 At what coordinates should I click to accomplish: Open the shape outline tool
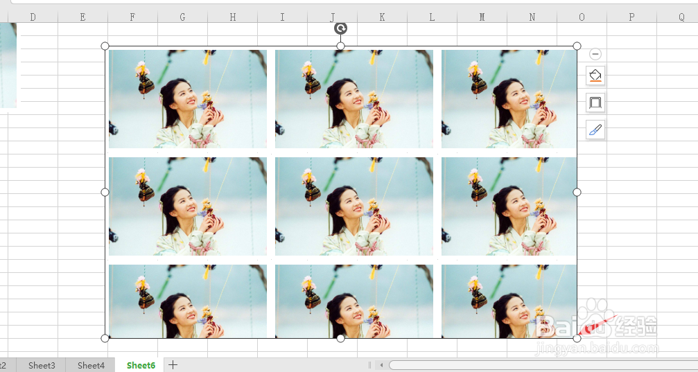click(x=595, y=103)
